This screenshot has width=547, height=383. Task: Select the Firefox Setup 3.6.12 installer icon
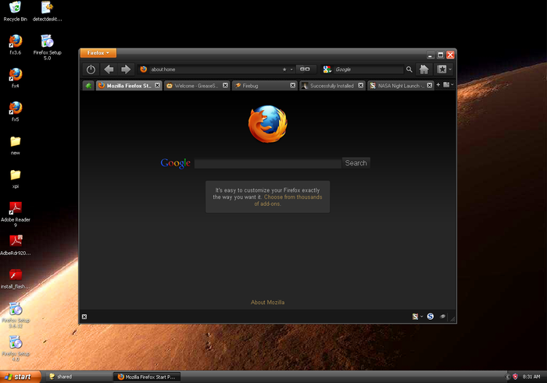[x=16, y=315]
